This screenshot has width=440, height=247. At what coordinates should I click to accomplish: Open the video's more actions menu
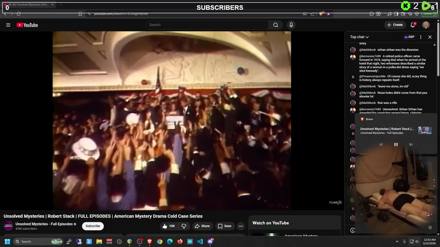click(241, 226)
